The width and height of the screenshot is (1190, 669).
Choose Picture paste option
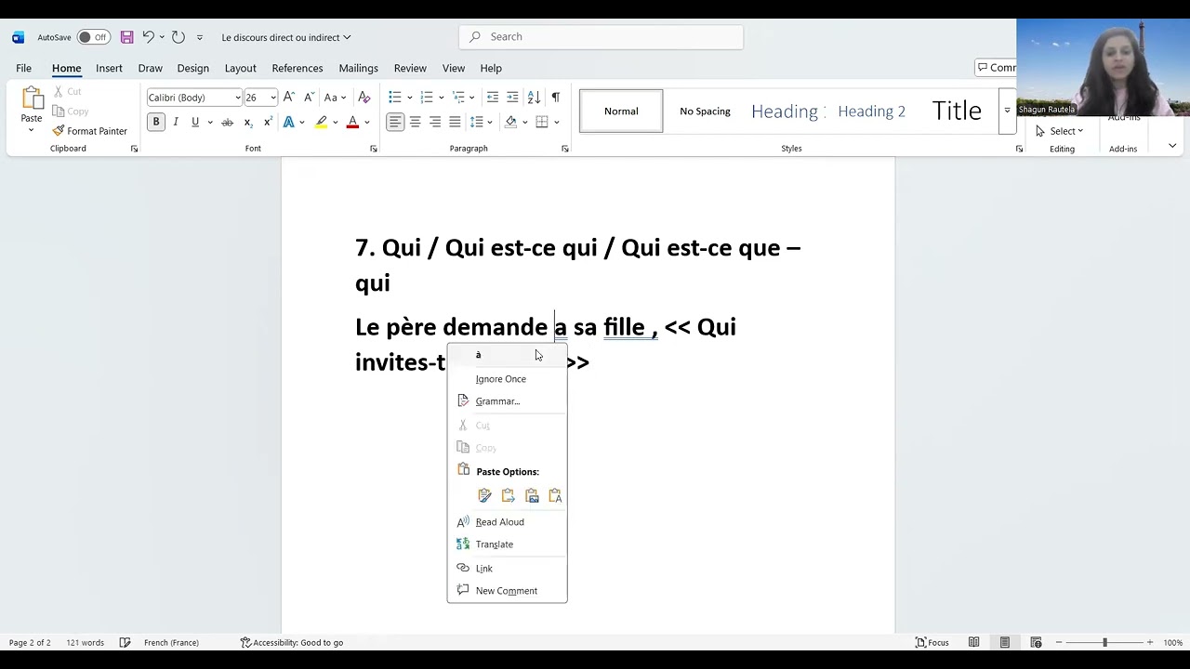point(532,496)
